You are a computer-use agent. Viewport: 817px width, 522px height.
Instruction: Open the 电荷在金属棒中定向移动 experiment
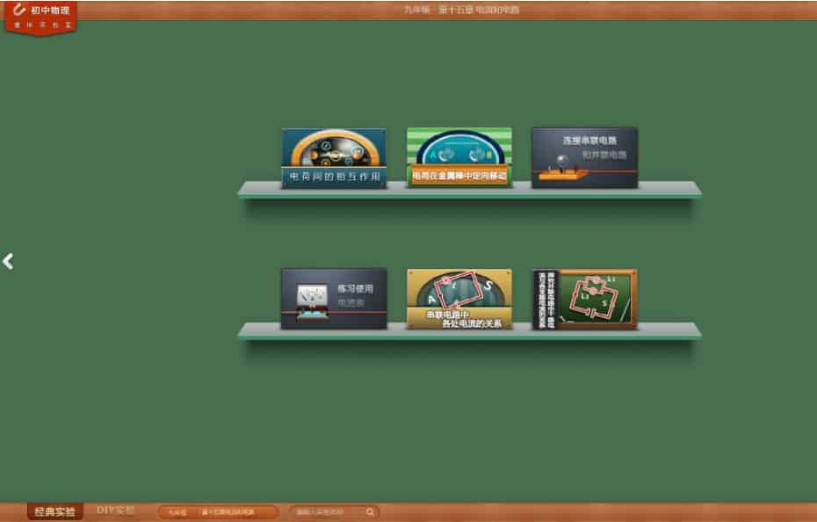(459, 159)
